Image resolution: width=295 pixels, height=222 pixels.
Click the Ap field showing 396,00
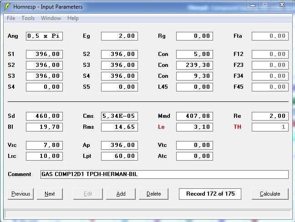tap(119, 145)
